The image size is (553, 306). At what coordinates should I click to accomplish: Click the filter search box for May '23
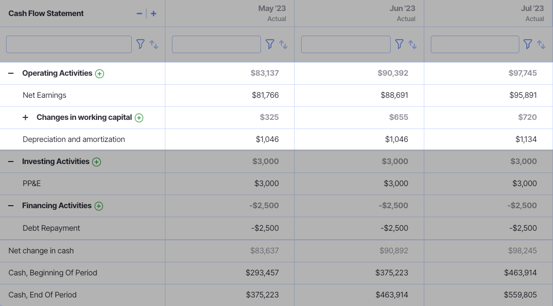coord(216,44)
